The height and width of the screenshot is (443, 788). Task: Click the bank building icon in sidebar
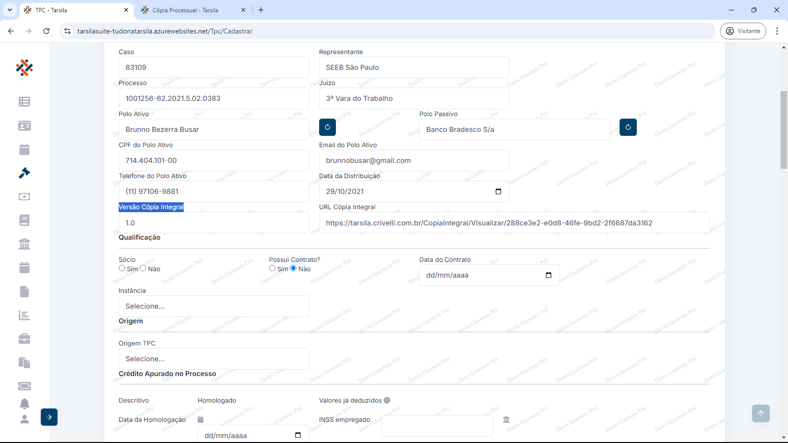click(24, 244)
